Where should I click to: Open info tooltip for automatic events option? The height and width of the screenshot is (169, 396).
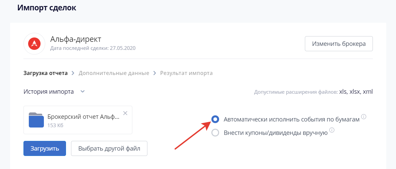click(364, 117)
